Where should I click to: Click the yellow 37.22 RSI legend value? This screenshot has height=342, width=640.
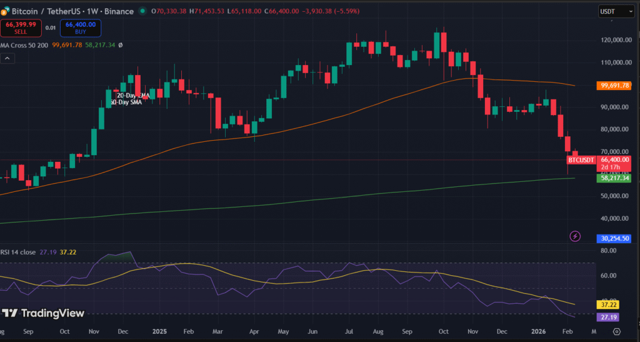coord(68,252)
